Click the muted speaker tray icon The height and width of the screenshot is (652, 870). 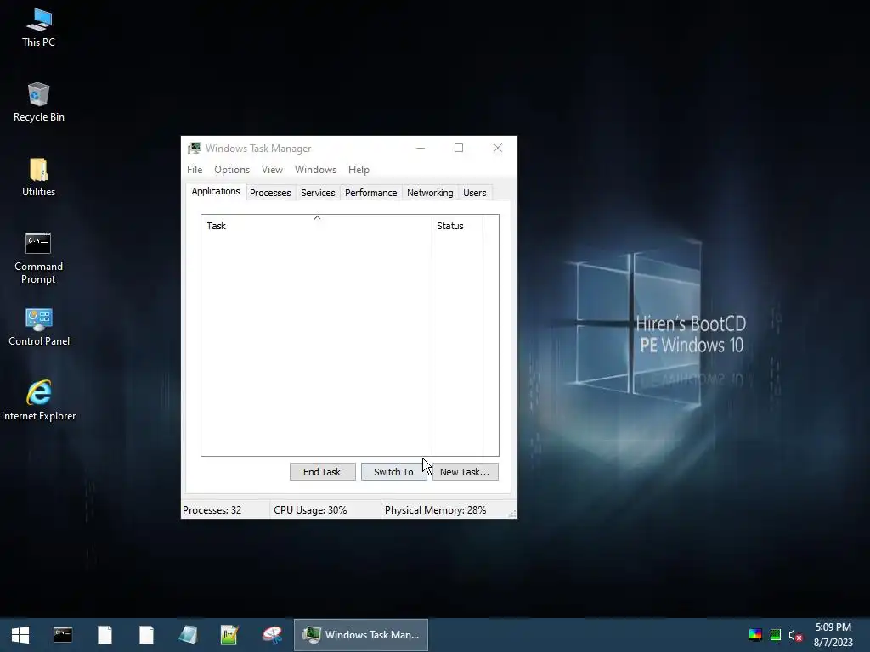click(795, 635)
